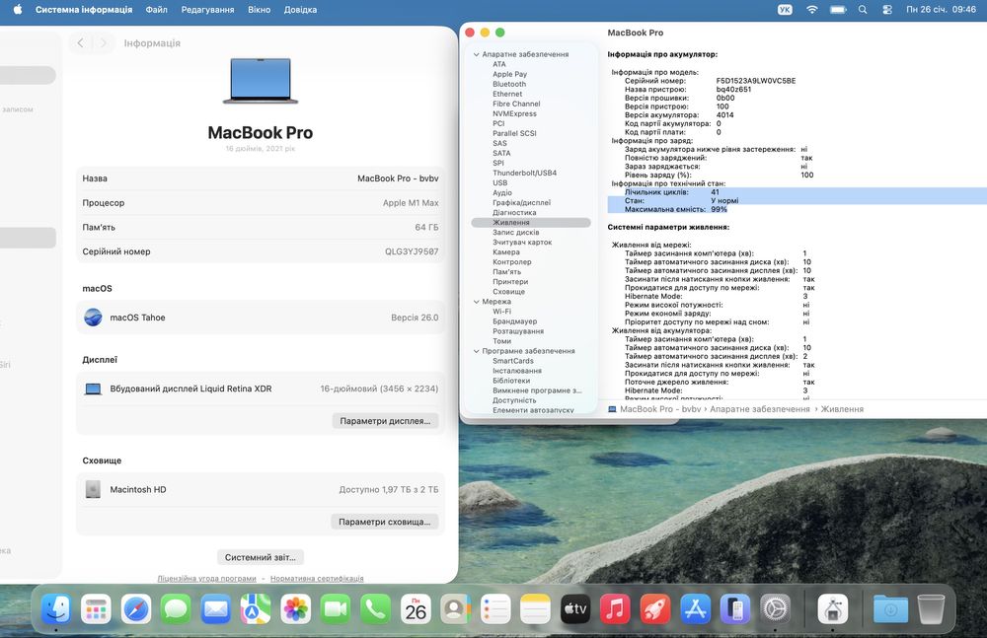This screenshot has width=987, height=638.
Task: Click Wi-Fi status icon in menu bar
Action: (812, 10)
